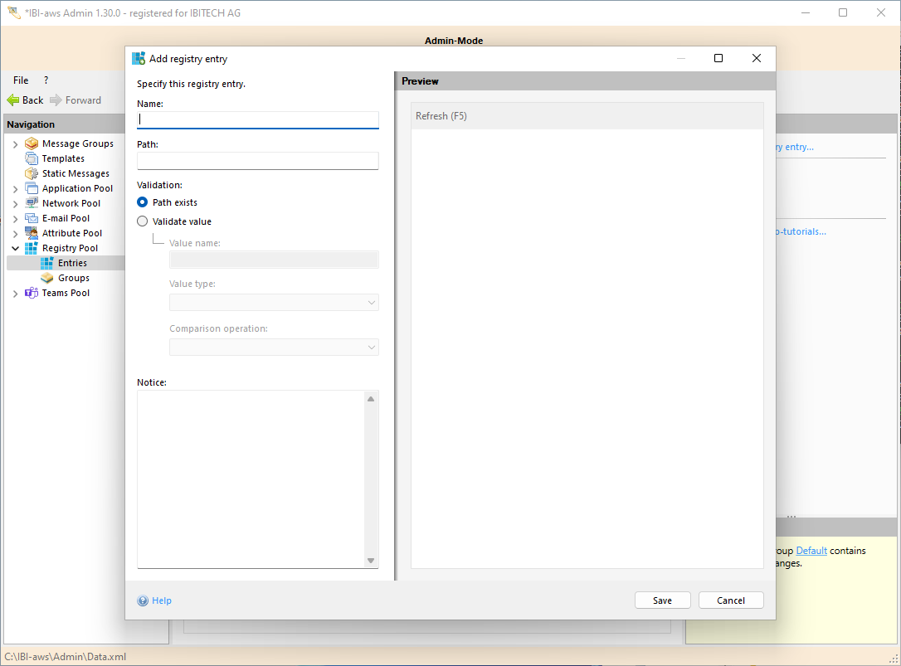Click into the Path input field

click(x=257, y=161)
